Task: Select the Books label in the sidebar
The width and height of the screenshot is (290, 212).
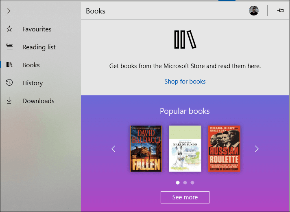Action: tap(31, 65)
